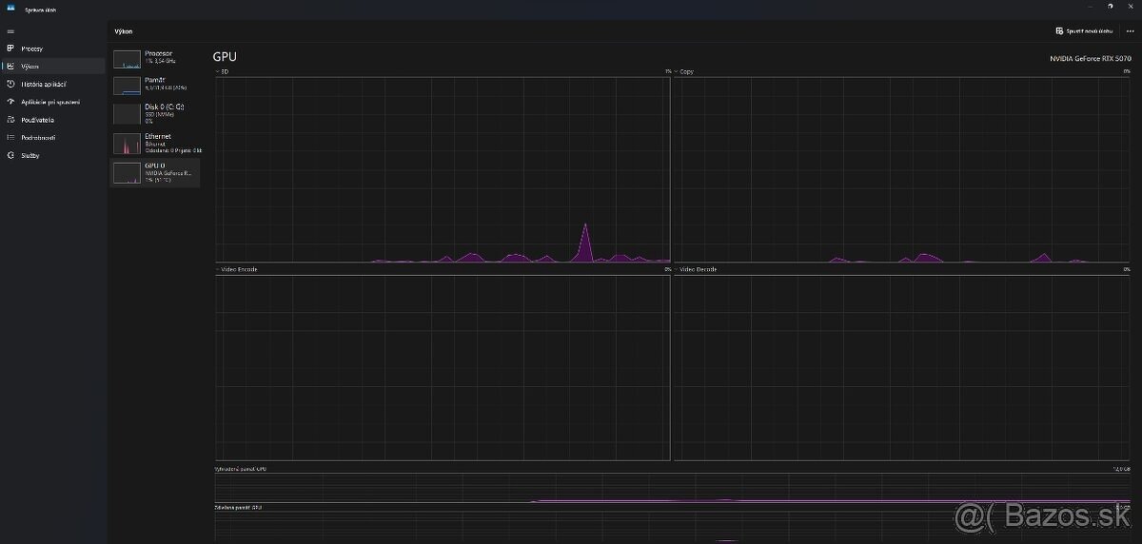Click the Pamäť name label
Viewport: 1142px width, 544px height.
point(155,81)
